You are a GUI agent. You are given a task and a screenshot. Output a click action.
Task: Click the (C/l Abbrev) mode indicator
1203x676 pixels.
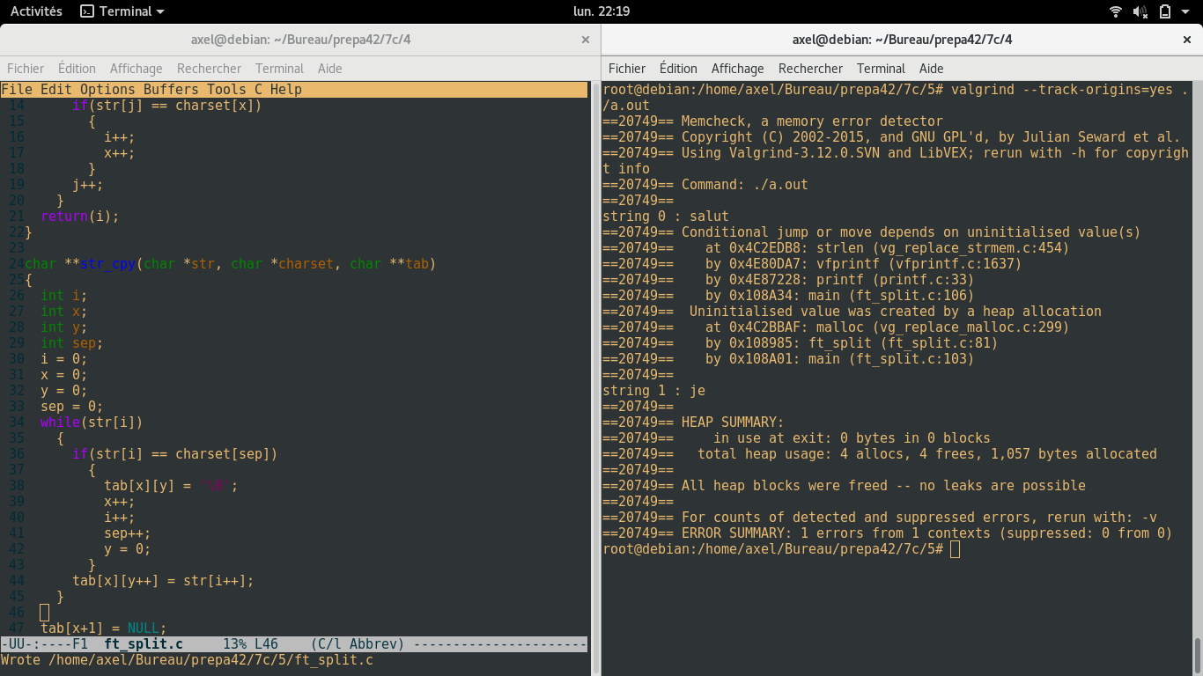(358, 644)
